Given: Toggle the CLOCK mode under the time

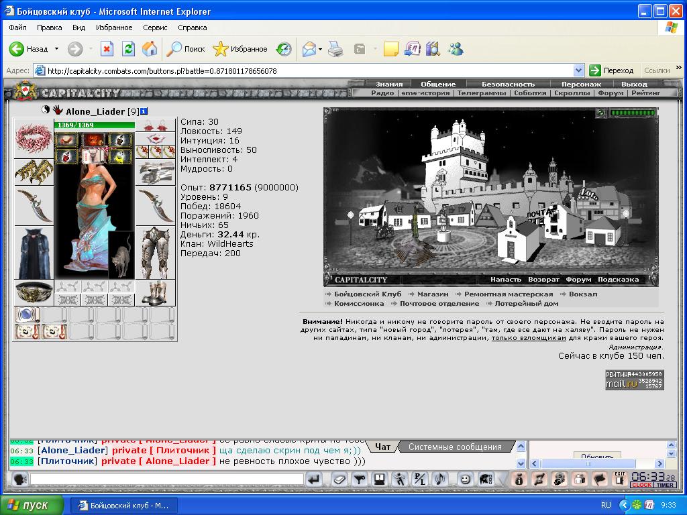Looking at the screenshot, I should (x=641, y=485).
